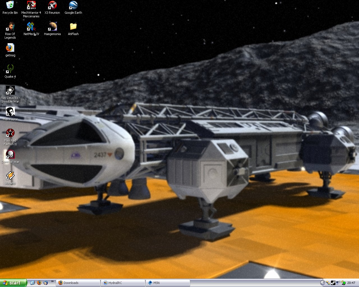Click Show Desktop in Quick Launch
The height and width of the screenshot is (287, 359).
click(x=33, y=283)
